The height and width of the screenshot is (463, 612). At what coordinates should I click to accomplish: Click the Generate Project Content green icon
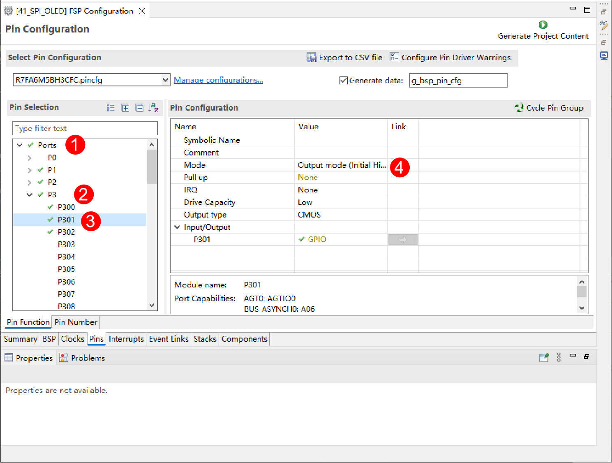[x=543, y=25]
